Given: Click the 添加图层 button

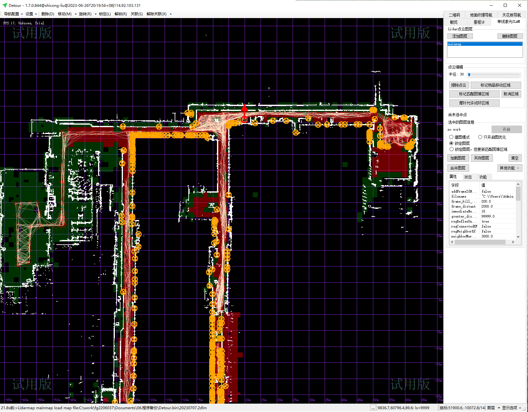Looking at the screenshot, I should click(x=460, y=36).
